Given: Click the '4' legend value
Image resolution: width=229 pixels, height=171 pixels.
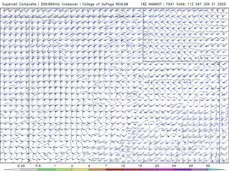Looking at the screenshot, I should (89, 166).
